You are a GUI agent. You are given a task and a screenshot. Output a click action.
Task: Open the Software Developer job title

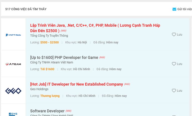(47, 111)
